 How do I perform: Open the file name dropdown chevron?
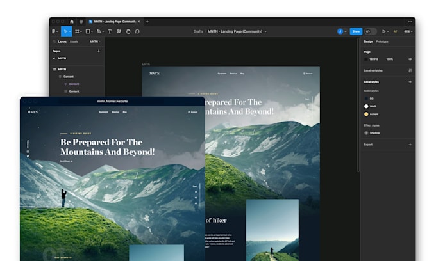[x=265, y=31]
